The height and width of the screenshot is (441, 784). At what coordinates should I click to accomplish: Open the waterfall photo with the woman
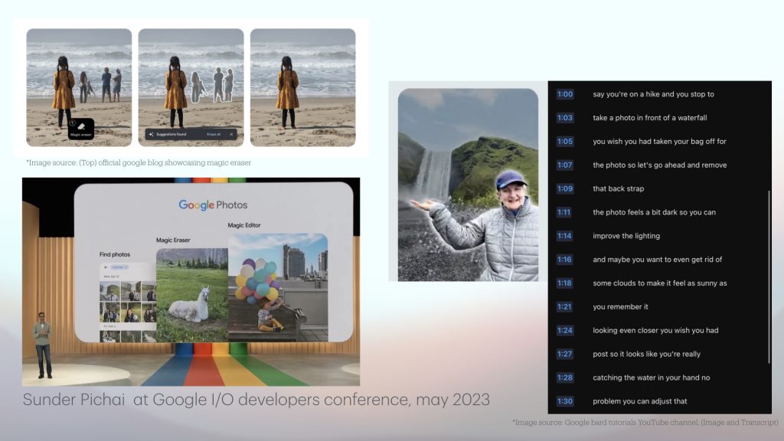click(x=468, y=185)
